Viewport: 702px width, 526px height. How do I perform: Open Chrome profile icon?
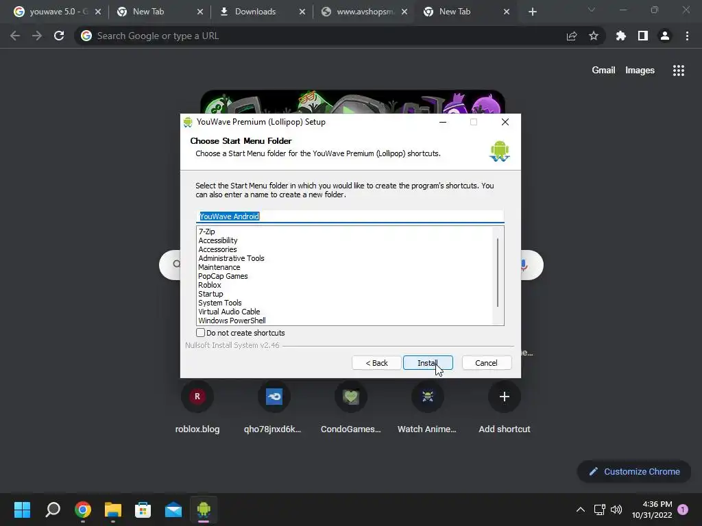click(665, 36)
